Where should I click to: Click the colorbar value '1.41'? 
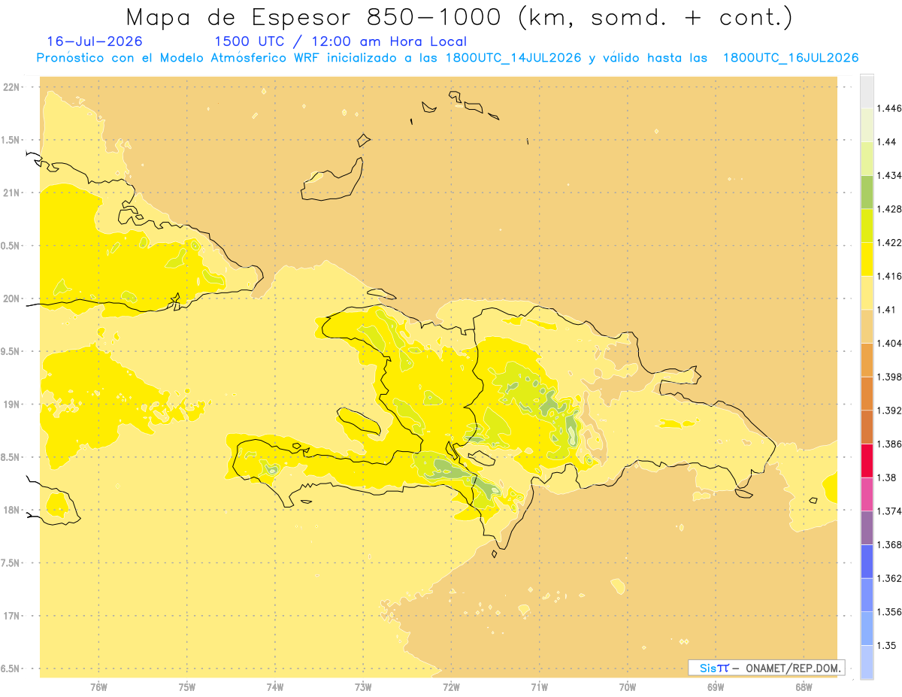(885, 310)
